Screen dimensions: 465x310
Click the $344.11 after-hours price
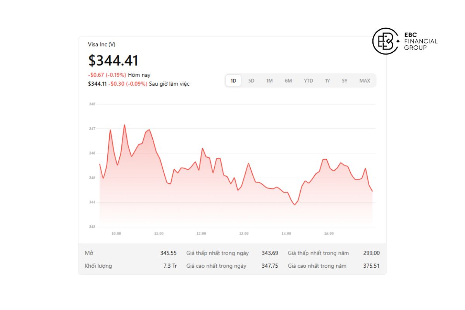[97, 84]
